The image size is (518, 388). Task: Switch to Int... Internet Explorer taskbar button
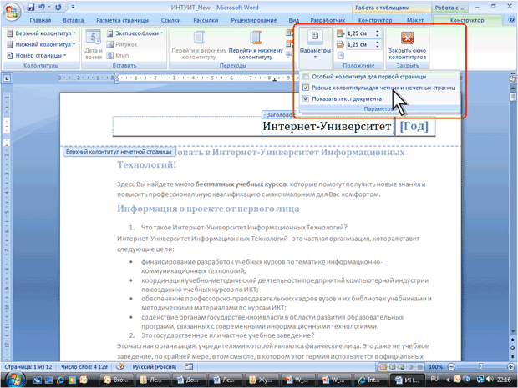click(369, 380)
